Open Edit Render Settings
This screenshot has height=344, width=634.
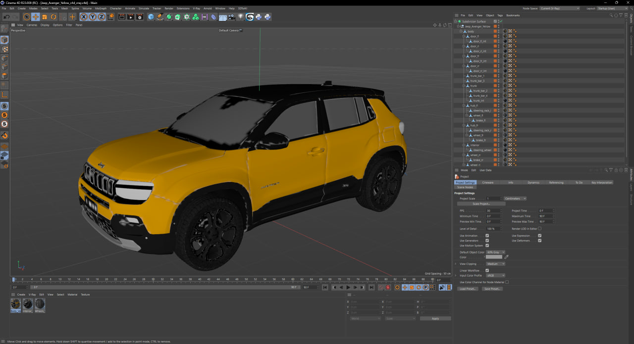(140, 17)
